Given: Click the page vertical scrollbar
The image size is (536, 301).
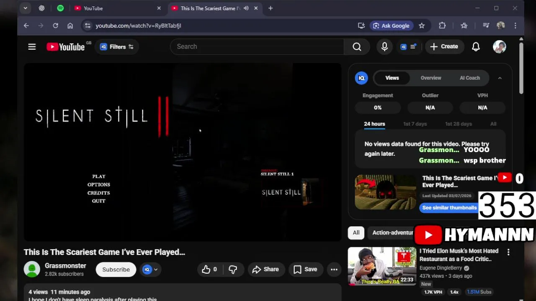Looking at the screenshot, I should point(521,68).
